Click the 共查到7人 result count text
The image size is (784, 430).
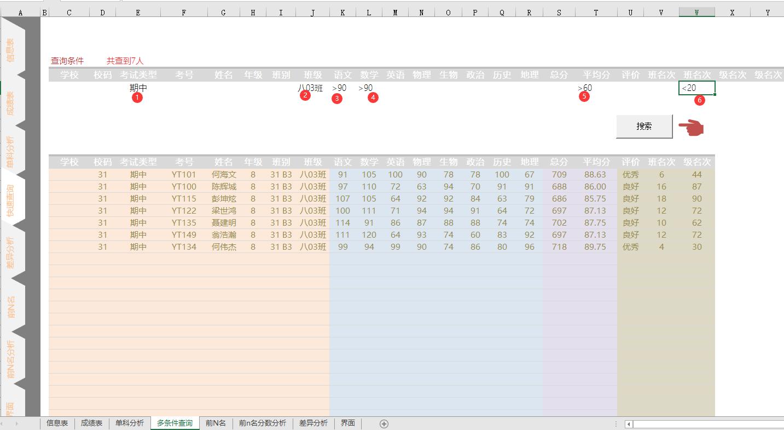point(125,61)
